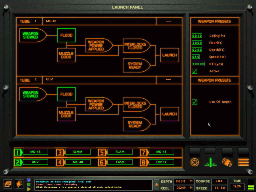Click the TIME readout 12:26

[237, 186]
